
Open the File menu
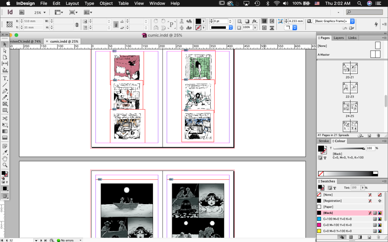pos(44,3)
